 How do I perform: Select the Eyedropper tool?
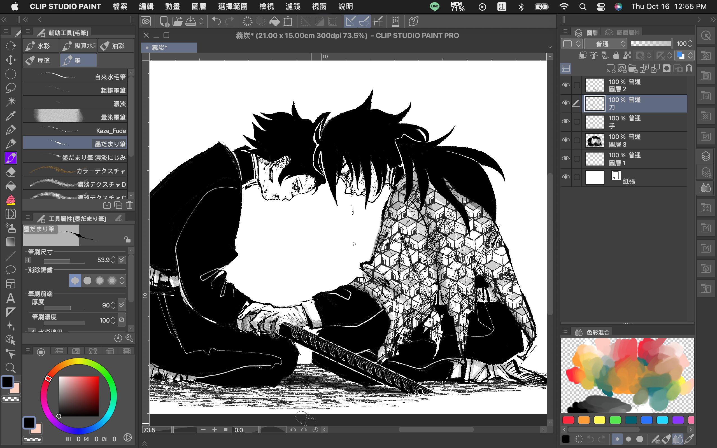click(11, 116)
